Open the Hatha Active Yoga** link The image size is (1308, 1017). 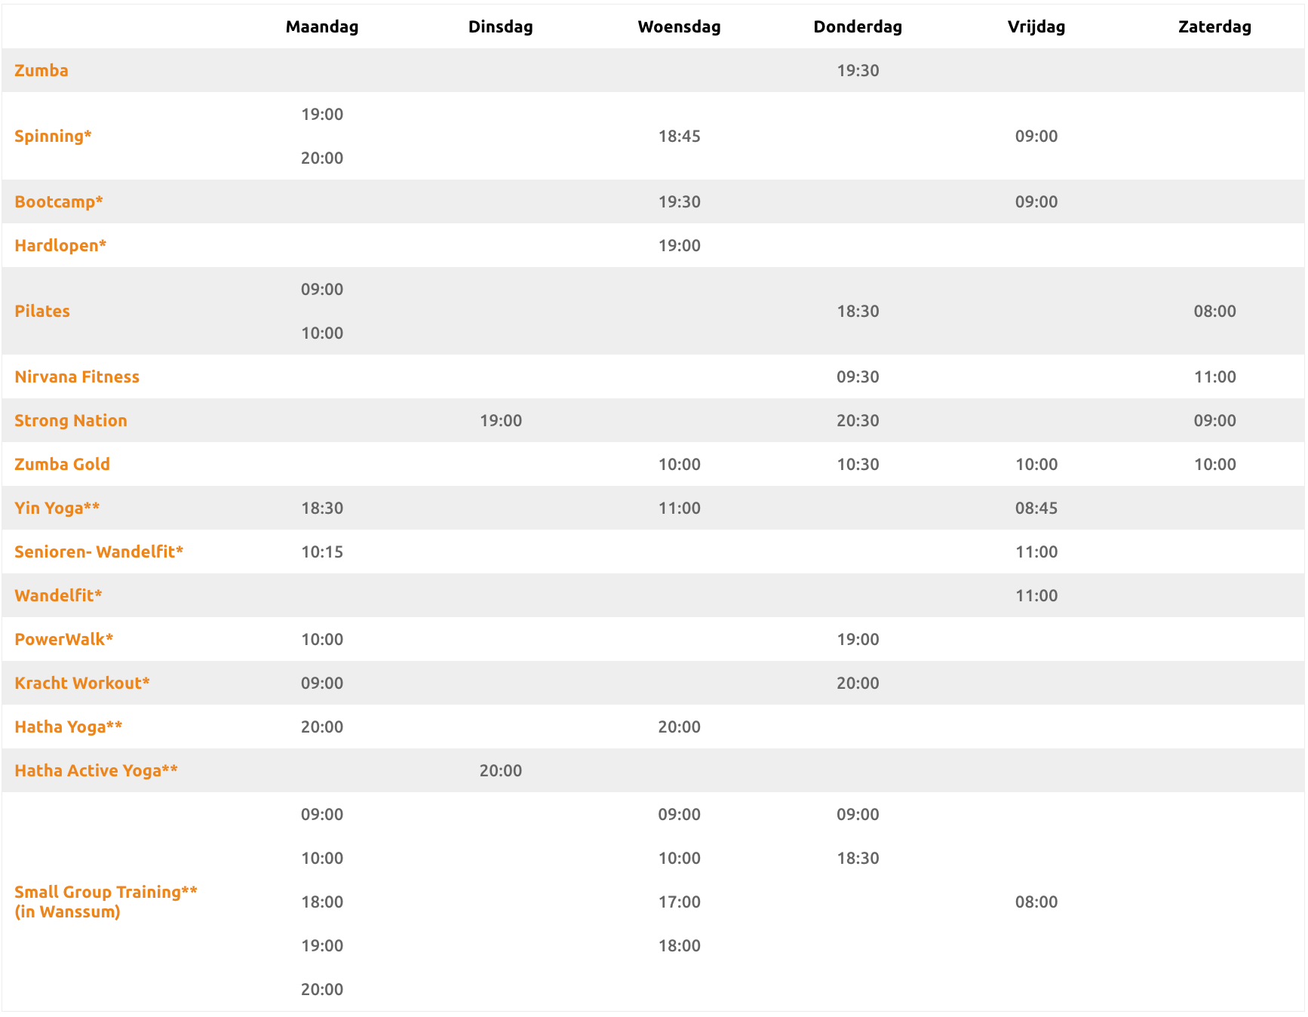tap(97, 771)
